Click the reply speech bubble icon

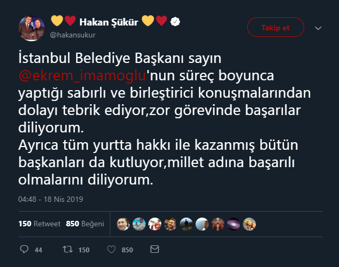(24, 250)
